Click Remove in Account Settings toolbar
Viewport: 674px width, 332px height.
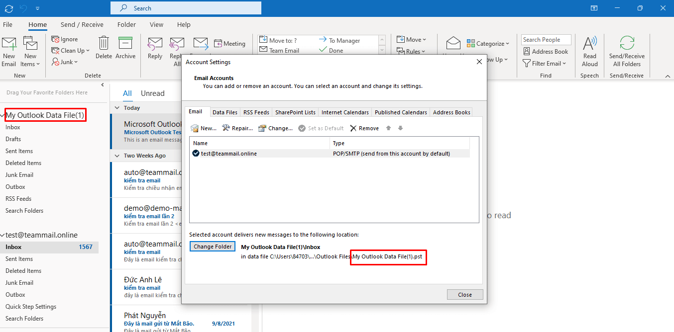[364, 128]
